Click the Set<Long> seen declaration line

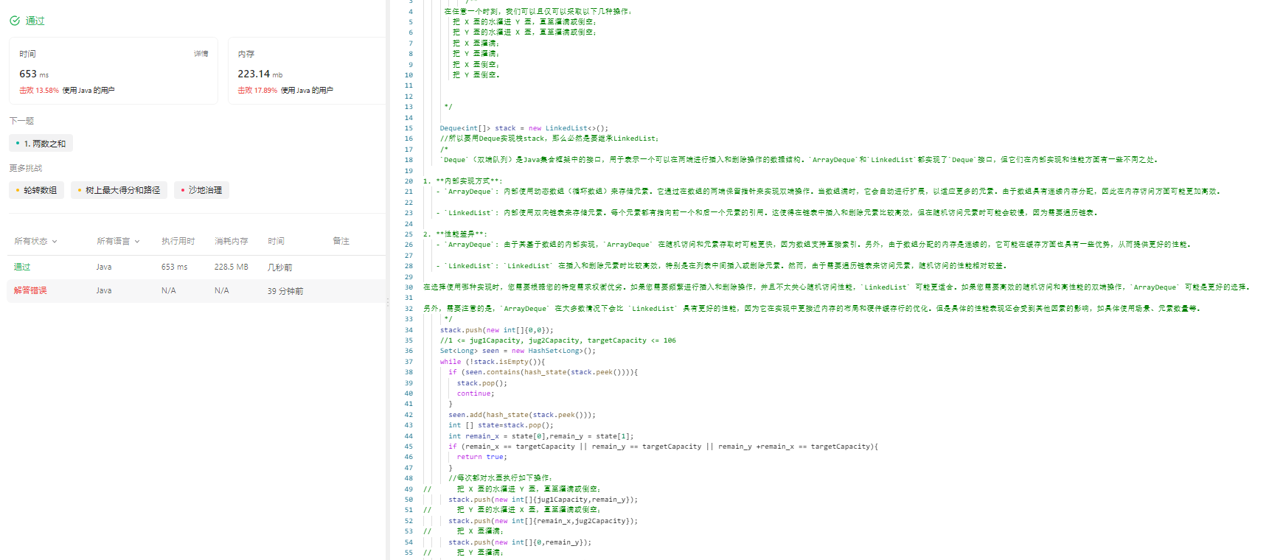pyautogui.click(x=518, y=351)
